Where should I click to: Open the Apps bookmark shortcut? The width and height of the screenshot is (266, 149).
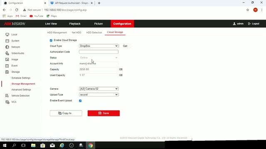point(8,16)
